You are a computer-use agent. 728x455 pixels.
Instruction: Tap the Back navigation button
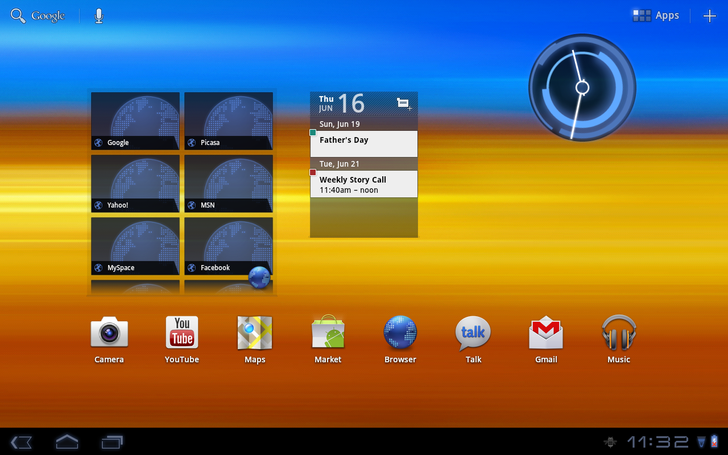pyautogui.click(x=21, y=442)
